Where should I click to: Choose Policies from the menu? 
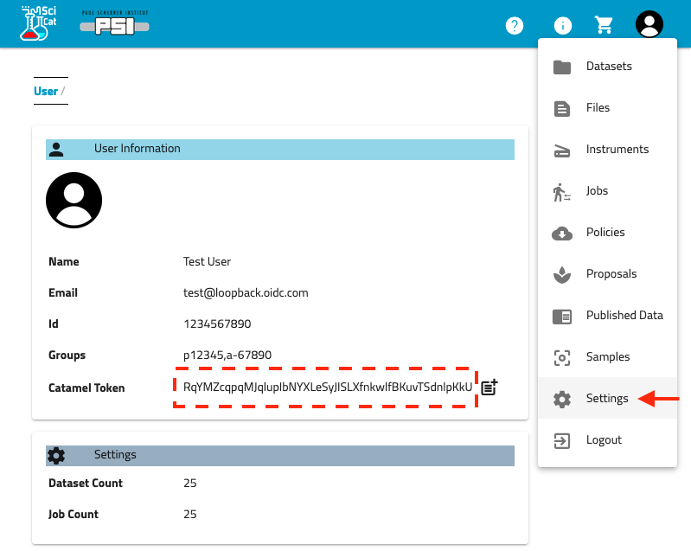coord(605,233)
